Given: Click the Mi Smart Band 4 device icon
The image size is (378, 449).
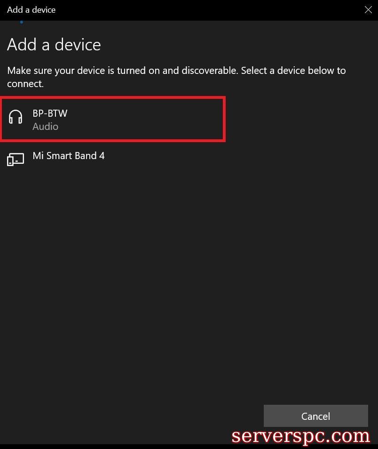Looking at the screenshot, I should (16, 160).
